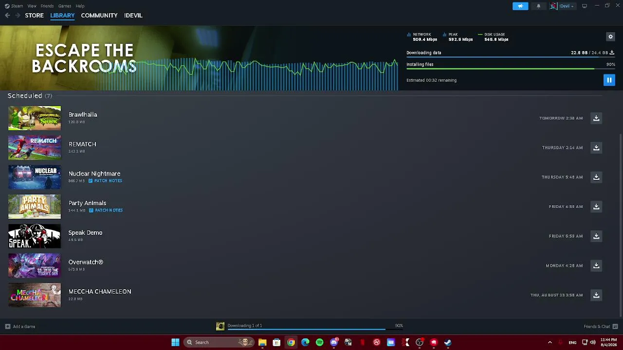Pause the Escape the Backrooms download
The image size is (623, 350).
609,80
